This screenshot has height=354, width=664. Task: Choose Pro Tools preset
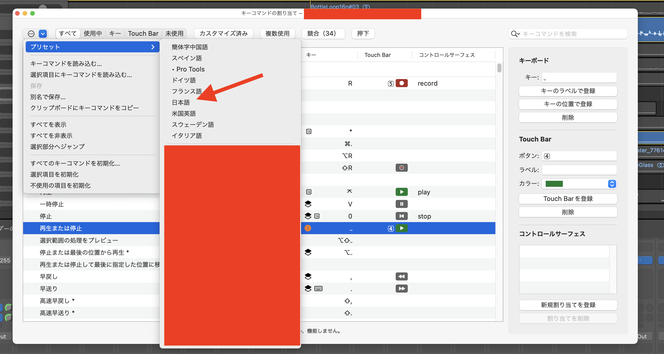(190, 69)
